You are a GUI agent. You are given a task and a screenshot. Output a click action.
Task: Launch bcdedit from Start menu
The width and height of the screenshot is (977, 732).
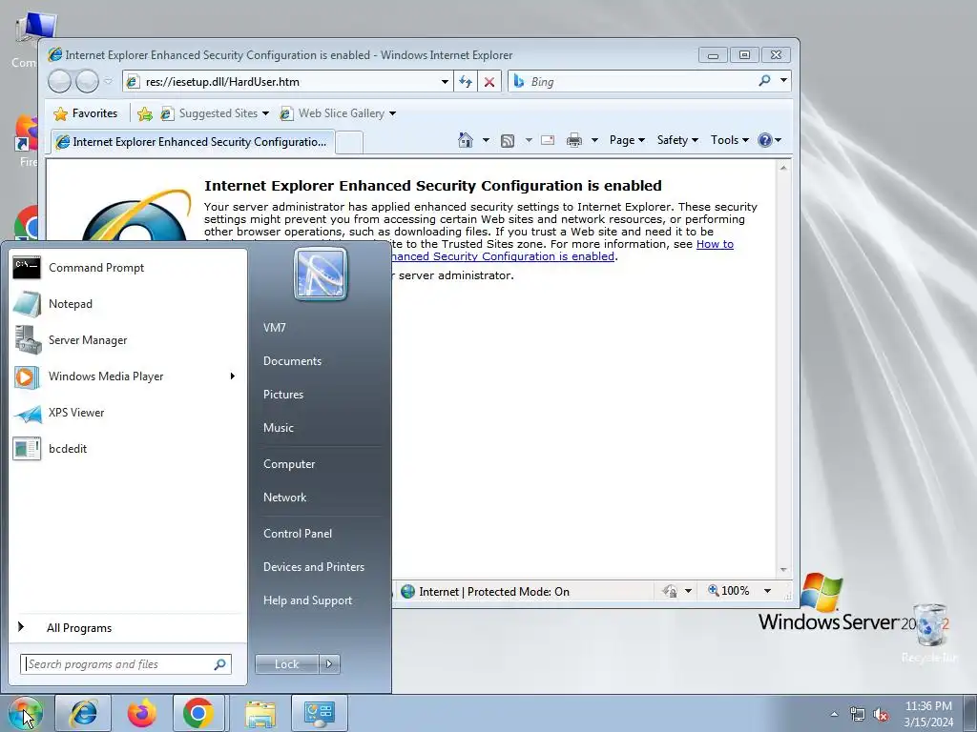click(x=128, y=448)
